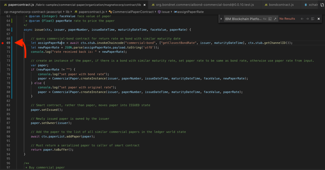The image size is (325, 170).
Task: Go to previous match arrow
Action: (x=302, y=19)
